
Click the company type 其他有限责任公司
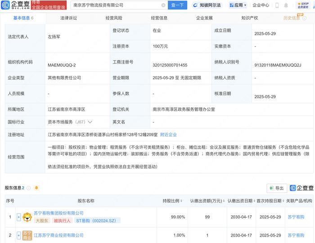[64, 78]
